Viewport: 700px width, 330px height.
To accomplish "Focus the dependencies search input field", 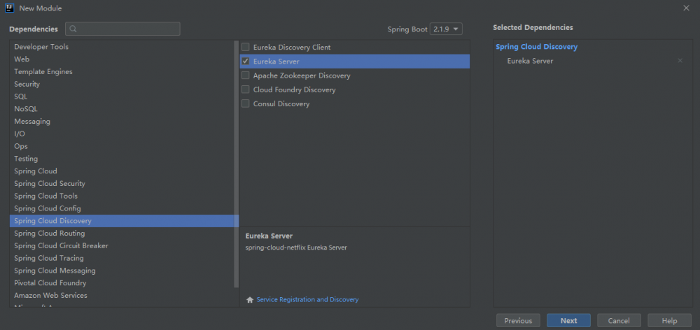I will [126, 29].
